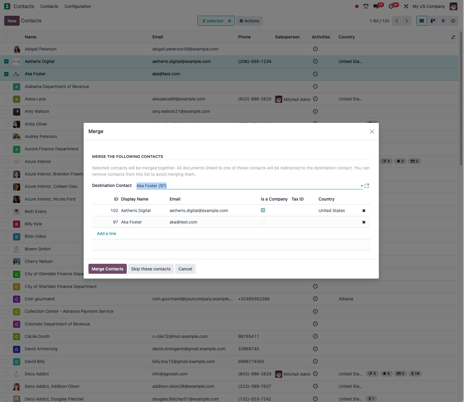The height and width of the screenshot is (402, 464).
Task: Remove Aka Foster line from merge list
Action: coord(364,222)
